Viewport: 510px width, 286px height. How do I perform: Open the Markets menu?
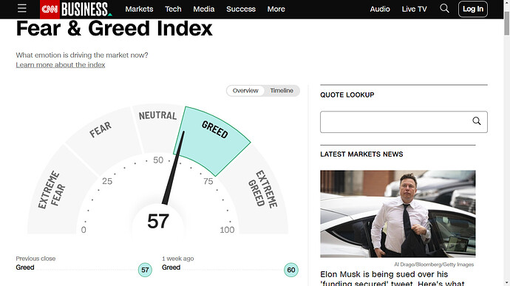pos(139,9)
